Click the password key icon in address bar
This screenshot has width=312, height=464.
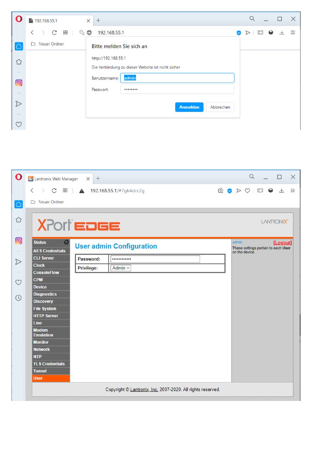point(82,33)
